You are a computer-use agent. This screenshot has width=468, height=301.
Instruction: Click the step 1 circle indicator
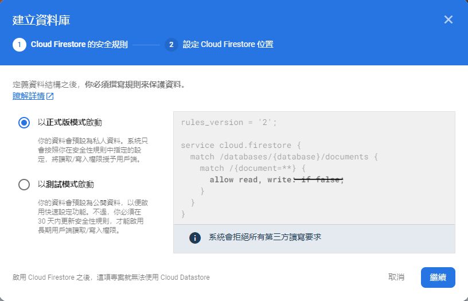coord(19,45)
